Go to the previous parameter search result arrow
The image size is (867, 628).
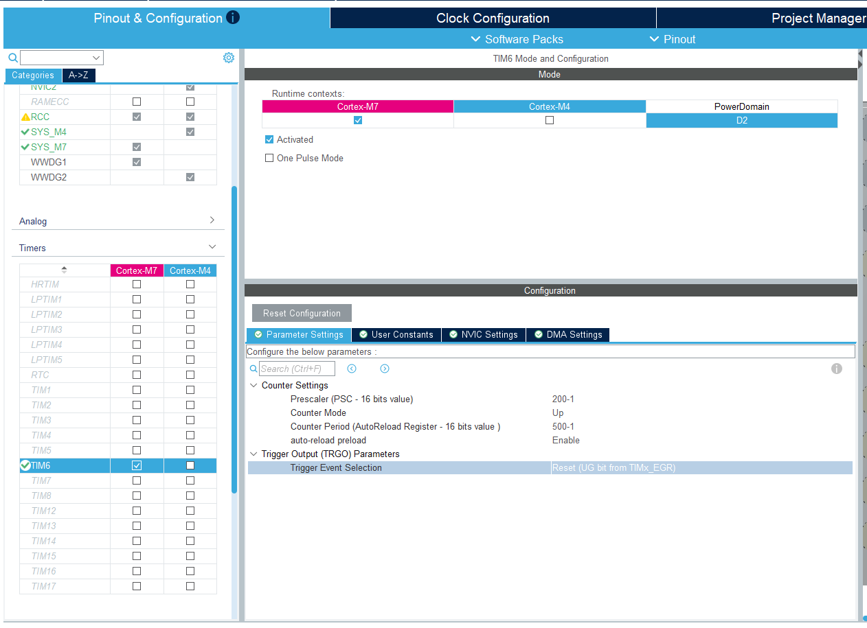[x=352, y=369]
